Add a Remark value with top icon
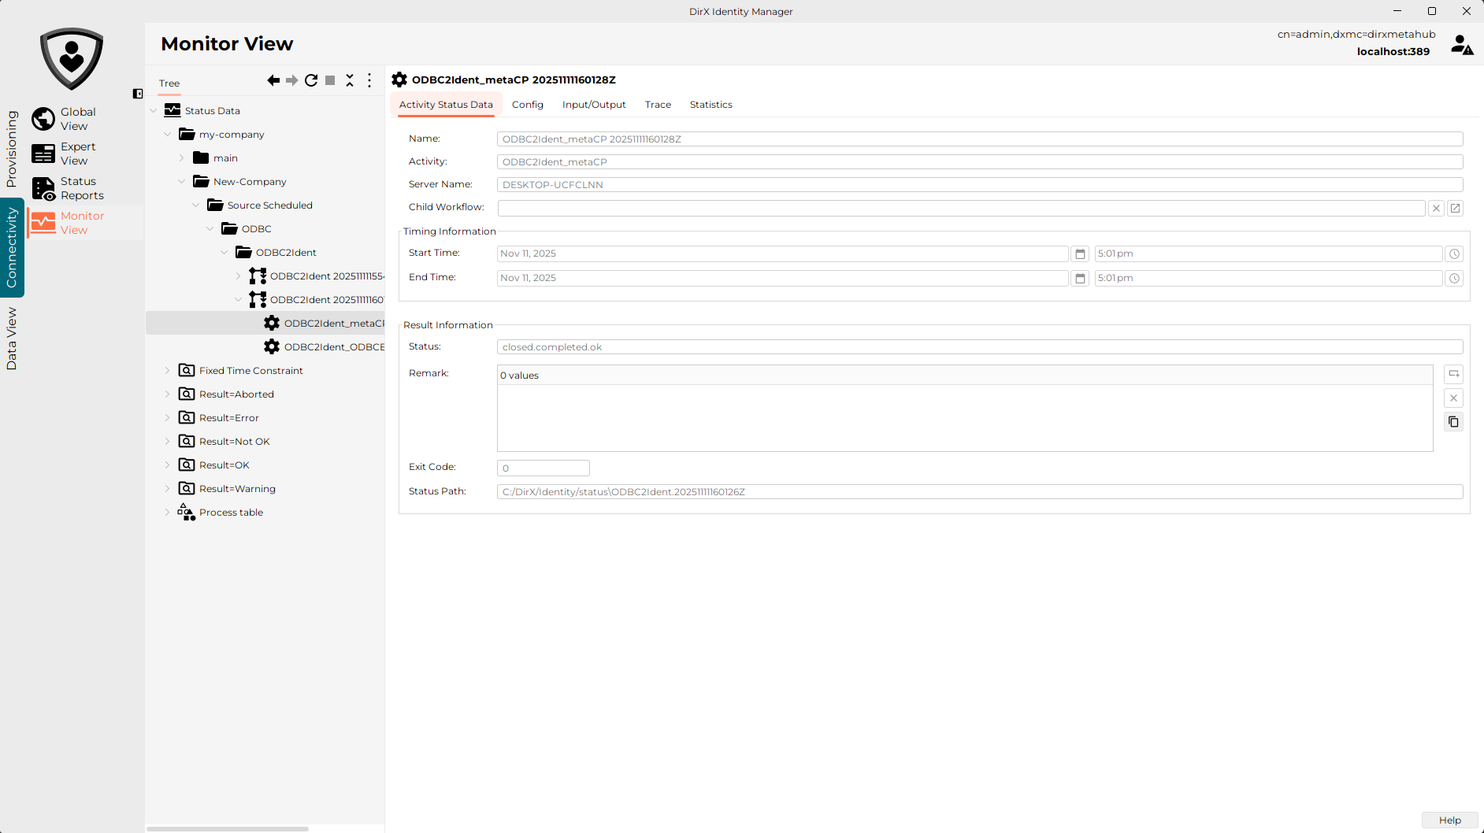The width and height of the screenshot is (1484, 833). [1454, 374]
